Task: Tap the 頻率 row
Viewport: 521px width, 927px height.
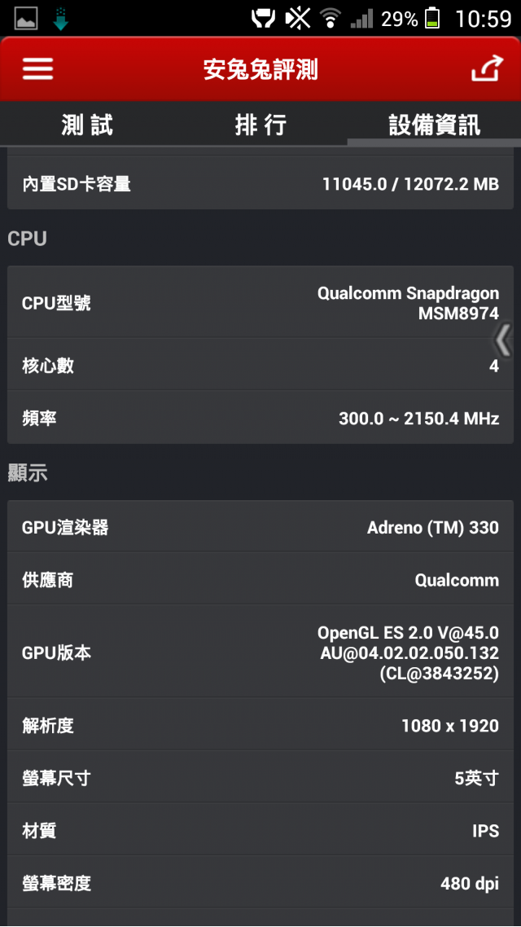Action: coord(260,419)
